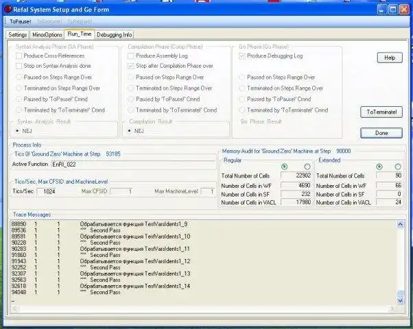This screenshot has height=329, width=413.
Task: Click the trace messages scroll up arrow
Action: click(400, 224)
